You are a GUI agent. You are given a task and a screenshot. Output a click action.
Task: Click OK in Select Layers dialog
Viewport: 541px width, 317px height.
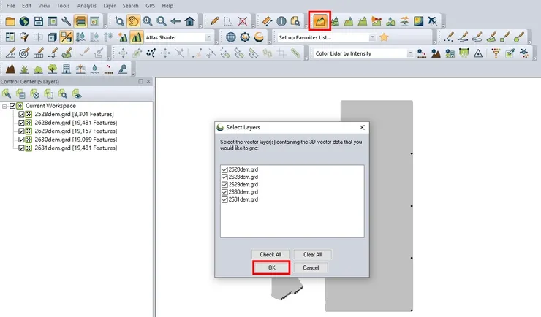coord(271,268)
